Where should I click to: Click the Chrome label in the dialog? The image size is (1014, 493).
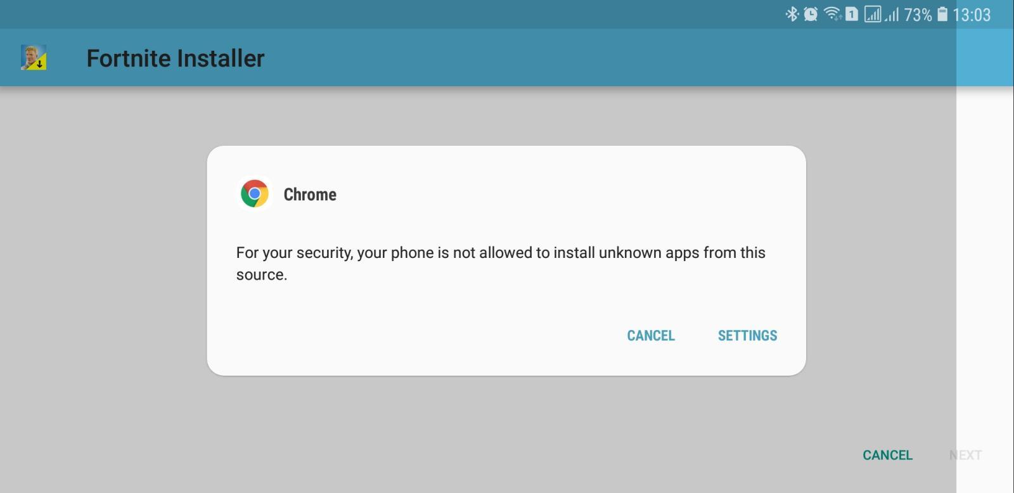[310, 195]
